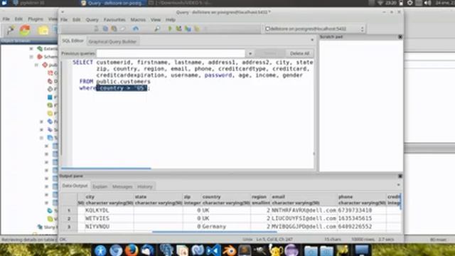Close the Output pane
Viewport: 455px width, 256px height.
[400, 176]
